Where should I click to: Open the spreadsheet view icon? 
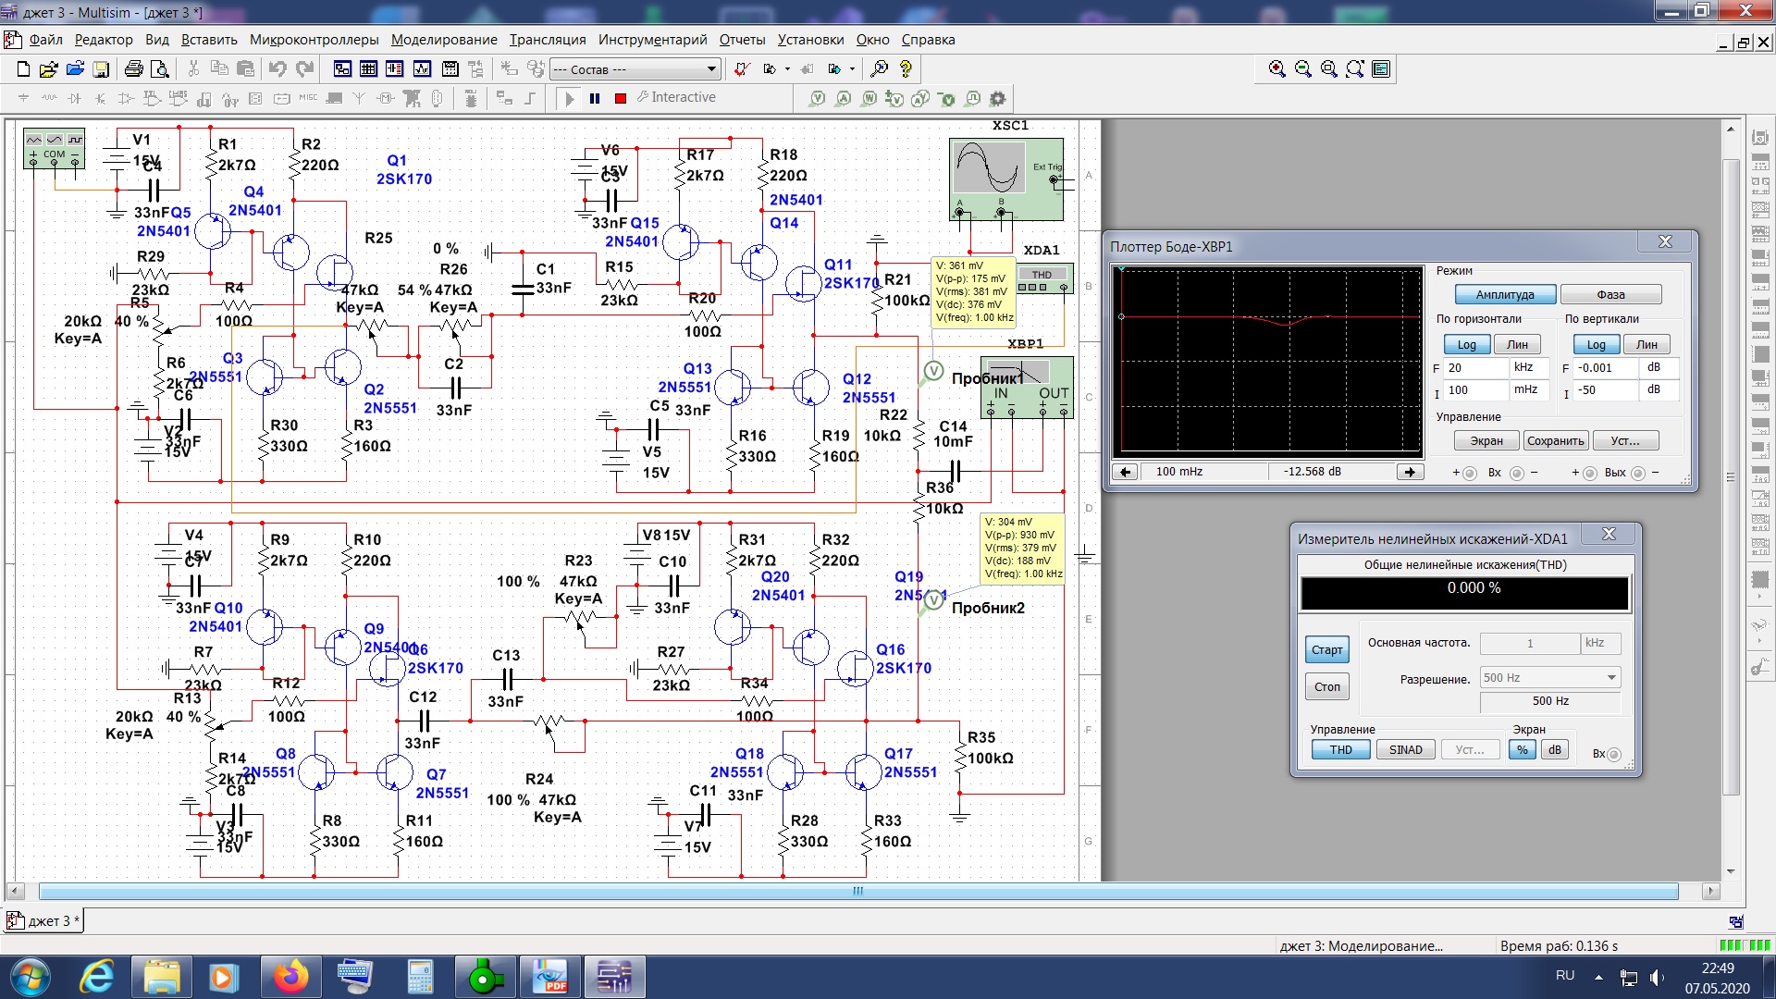click(x=368, y=69)
